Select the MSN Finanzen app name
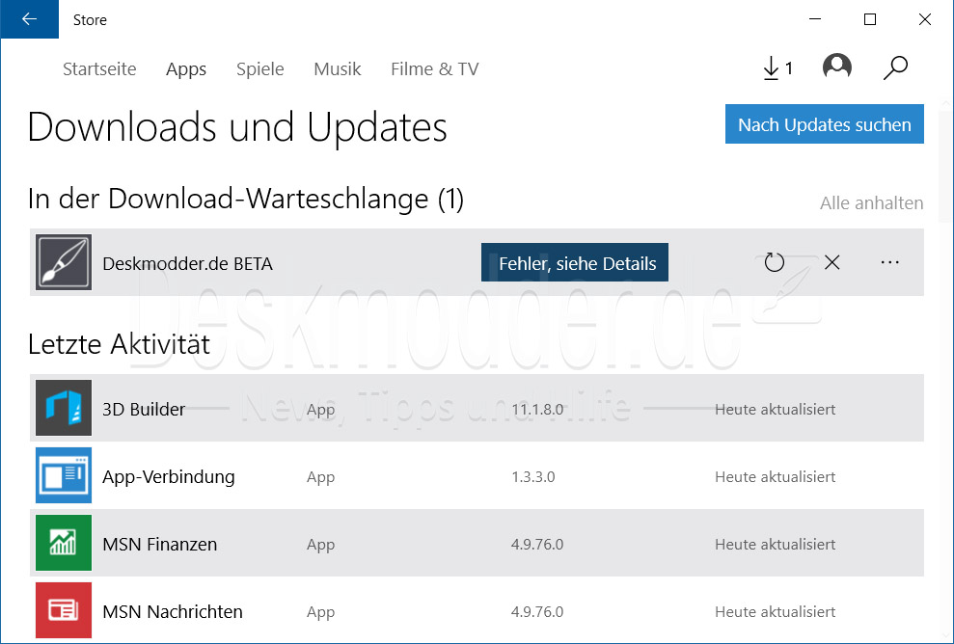Screen dimensions: 954x644 tap(159, 545)
